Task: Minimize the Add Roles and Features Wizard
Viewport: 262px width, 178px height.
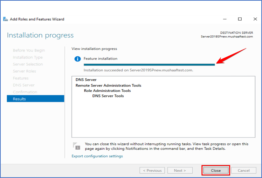Action: pos(225,19)
